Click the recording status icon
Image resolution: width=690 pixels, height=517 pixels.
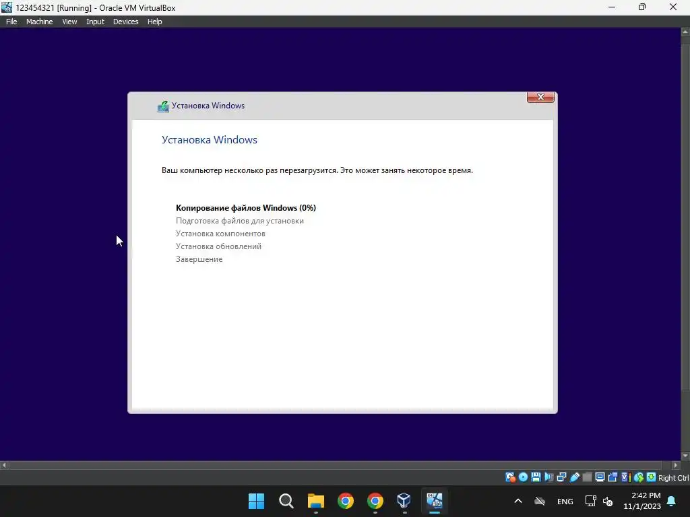point(613,477)
